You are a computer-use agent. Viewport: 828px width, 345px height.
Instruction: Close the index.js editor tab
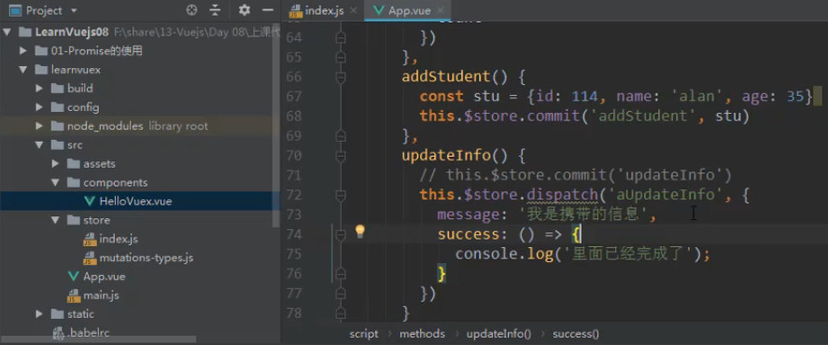[353, 10]
